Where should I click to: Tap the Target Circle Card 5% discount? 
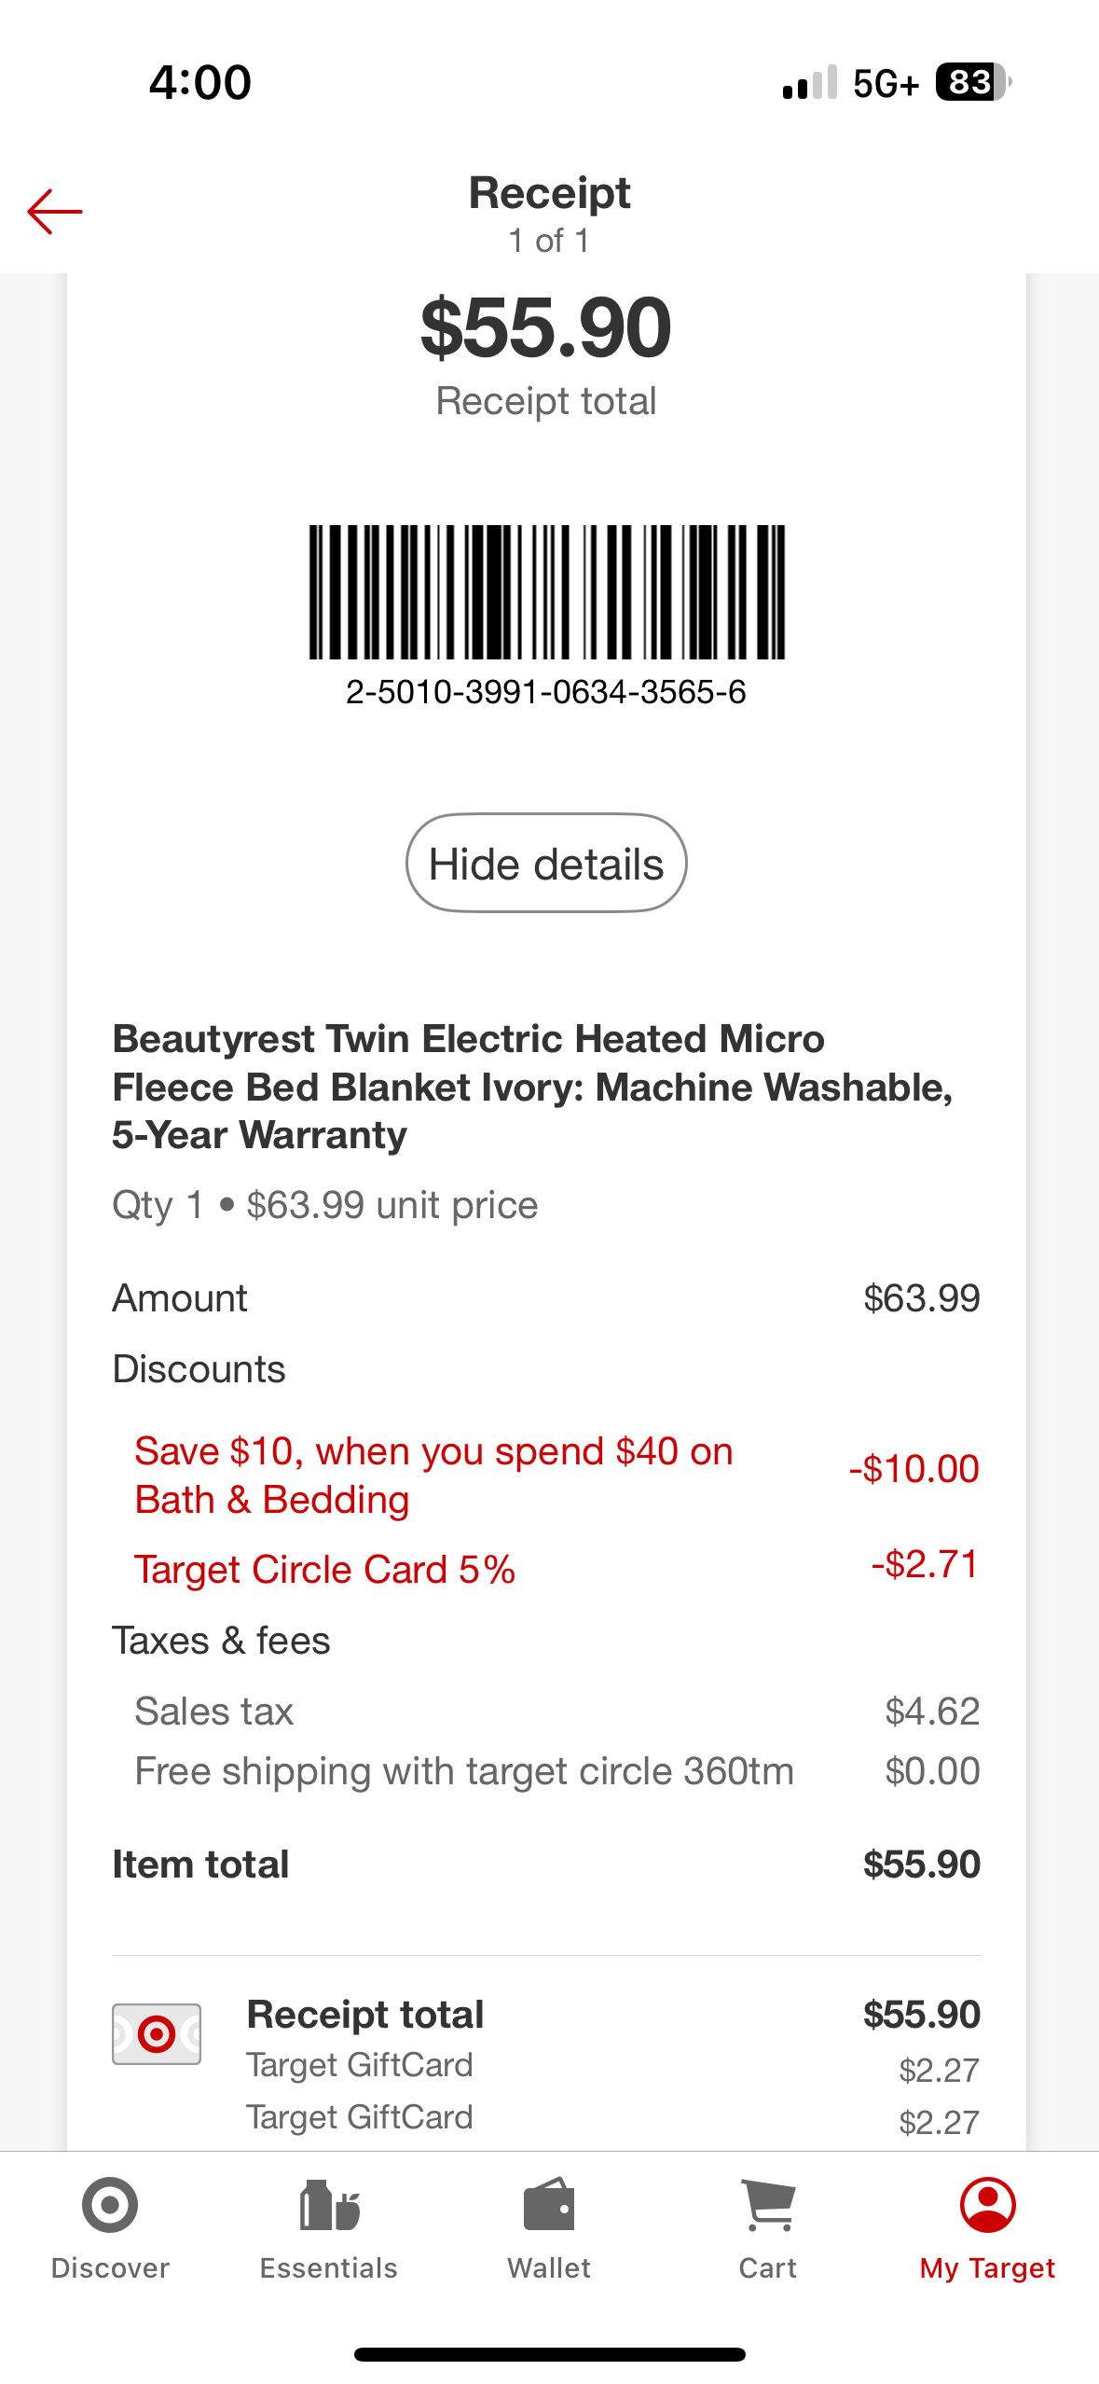click(556, 1569)
